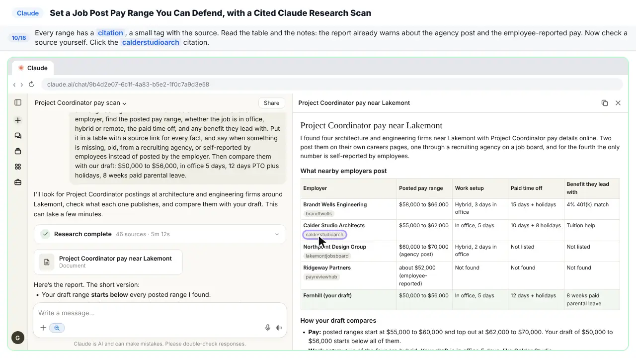
Task: Select the Claude browser tab
Action: 33,68
